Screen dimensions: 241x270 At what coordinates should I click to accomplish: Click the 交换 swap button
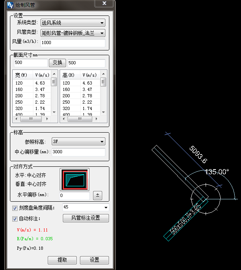pos(57,63)
